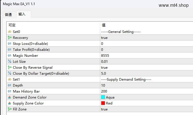Screen dimensions: 193x115
Task: Edit the Take Profit value 0
Action: tap(102, 50)
